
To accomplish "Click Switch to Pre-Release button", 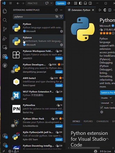I will tap(107, 93).
